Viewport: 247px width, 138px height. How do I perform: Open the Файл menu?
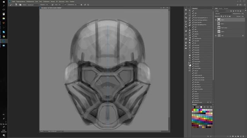click(14, 2)
